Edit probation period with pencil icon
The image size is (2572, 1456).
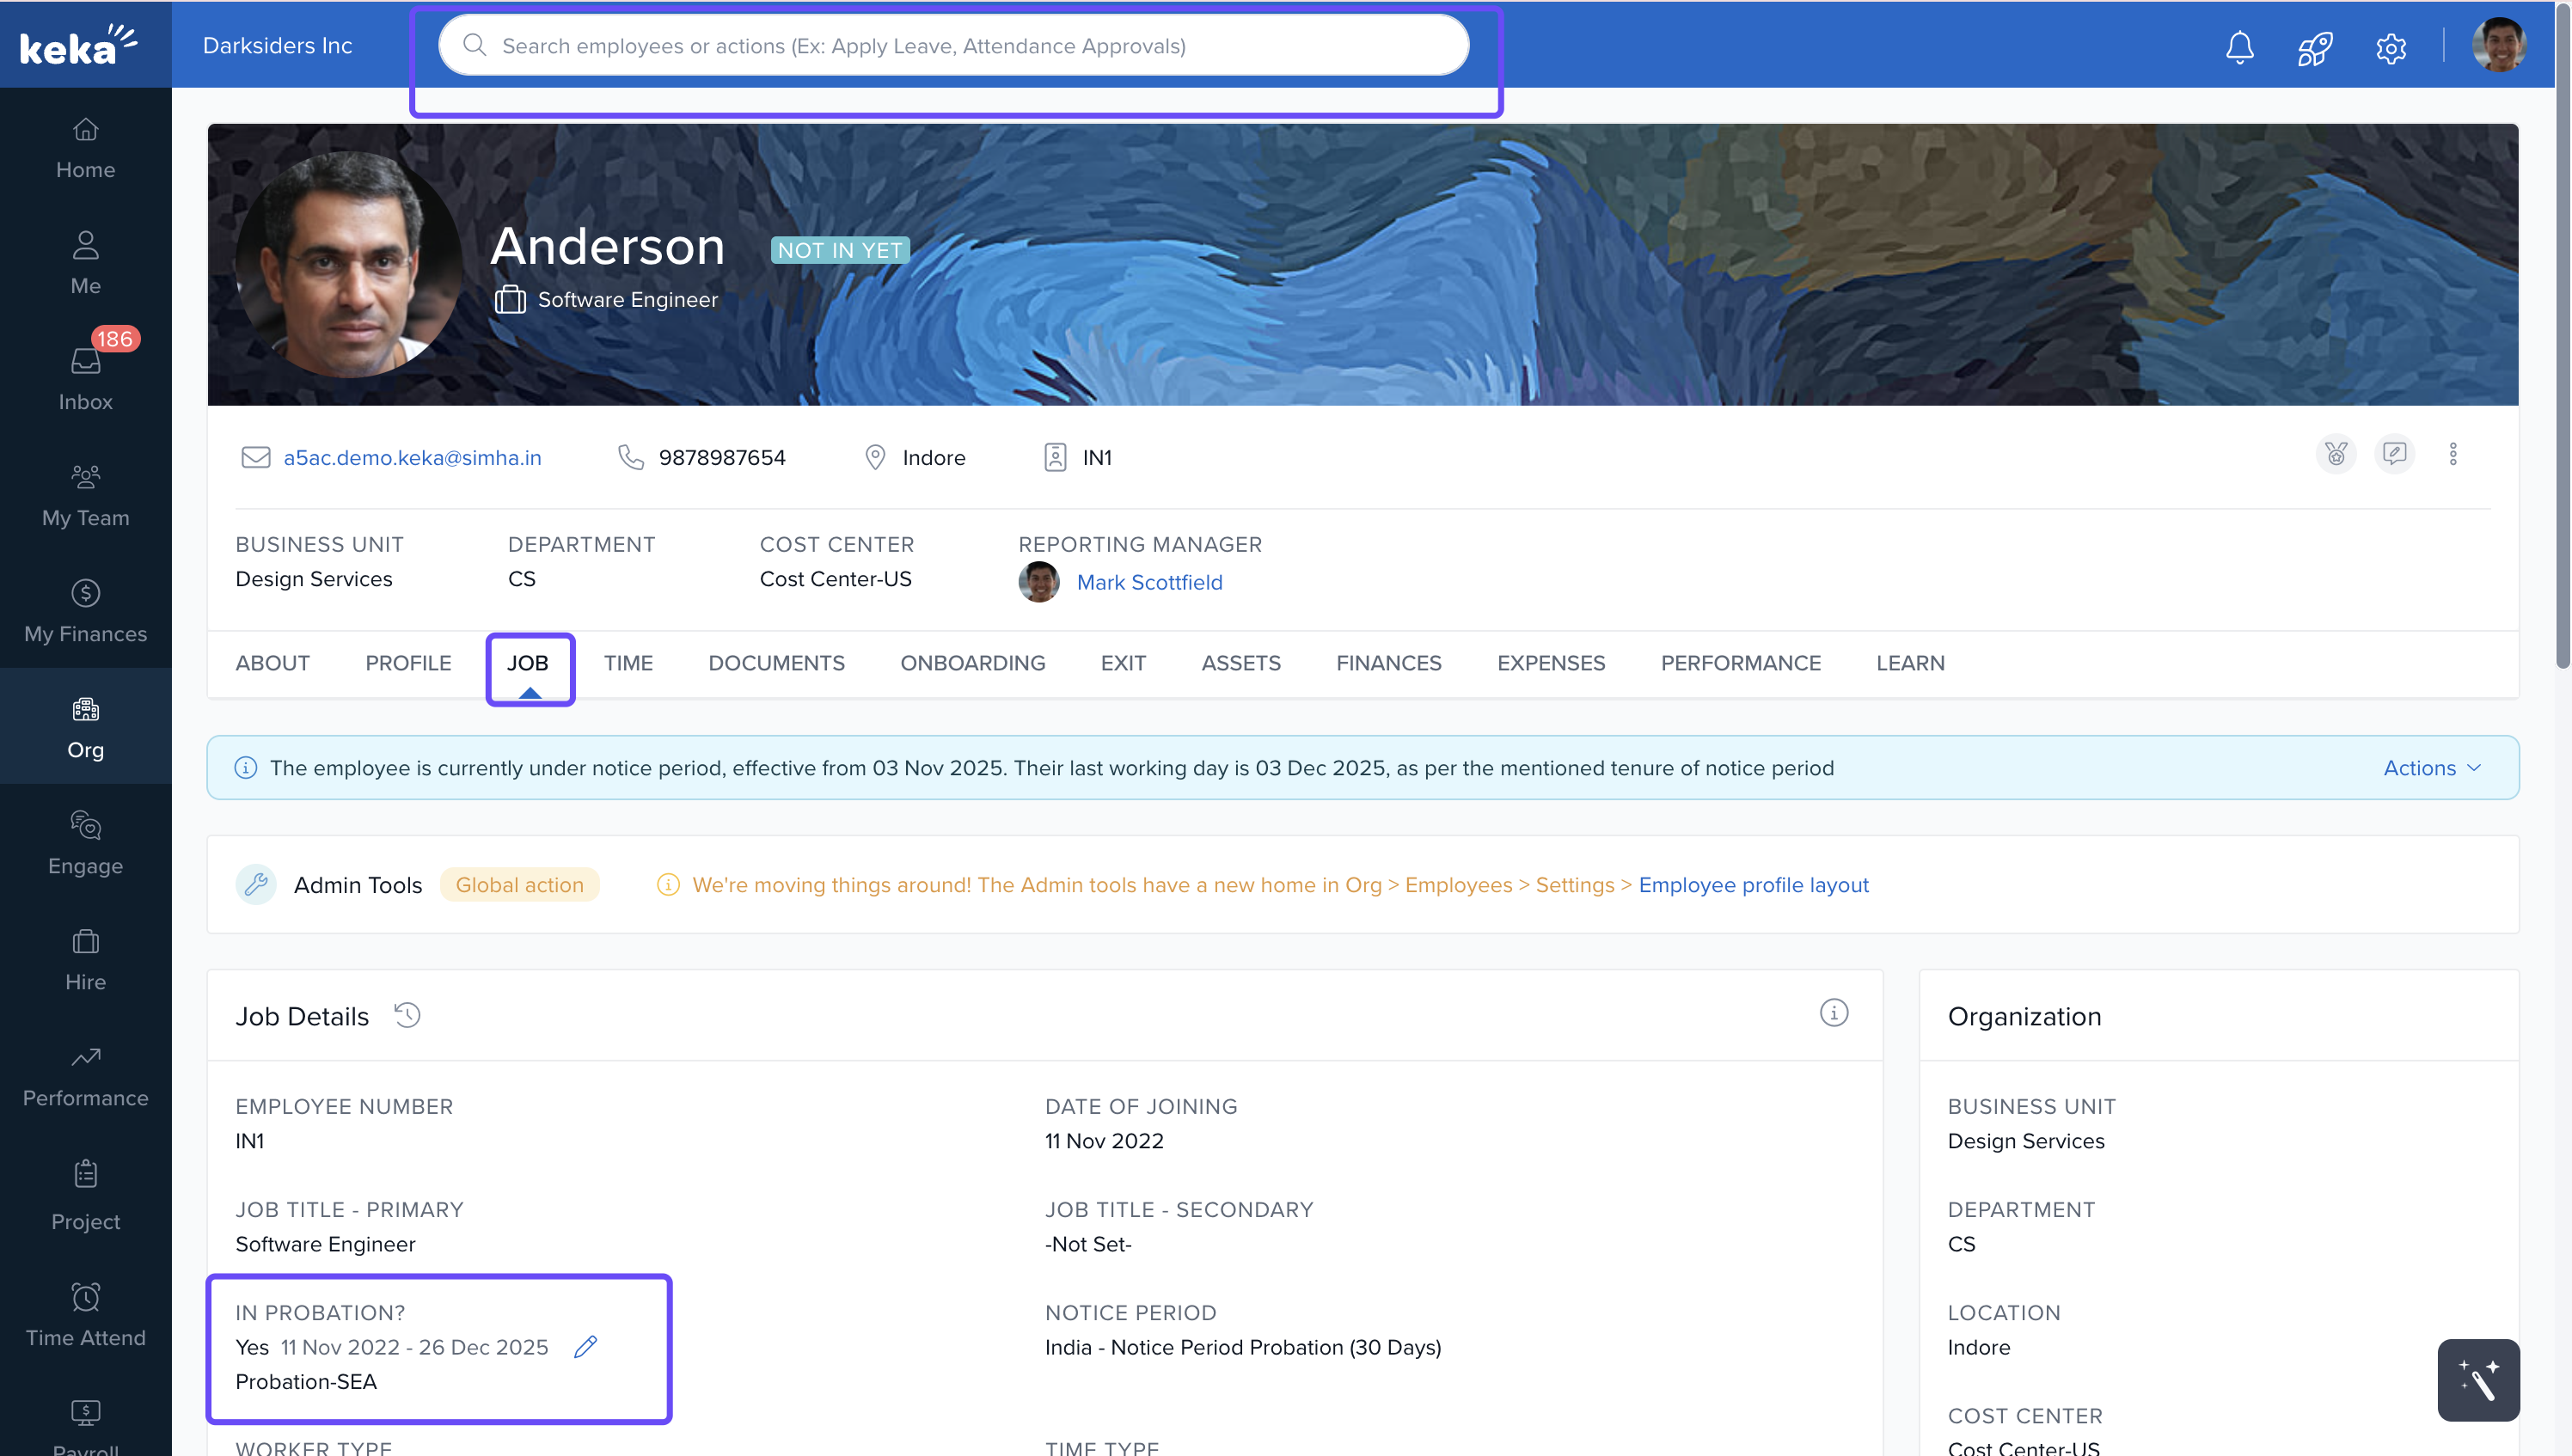pyautogui.click(x=586, y=1347)
